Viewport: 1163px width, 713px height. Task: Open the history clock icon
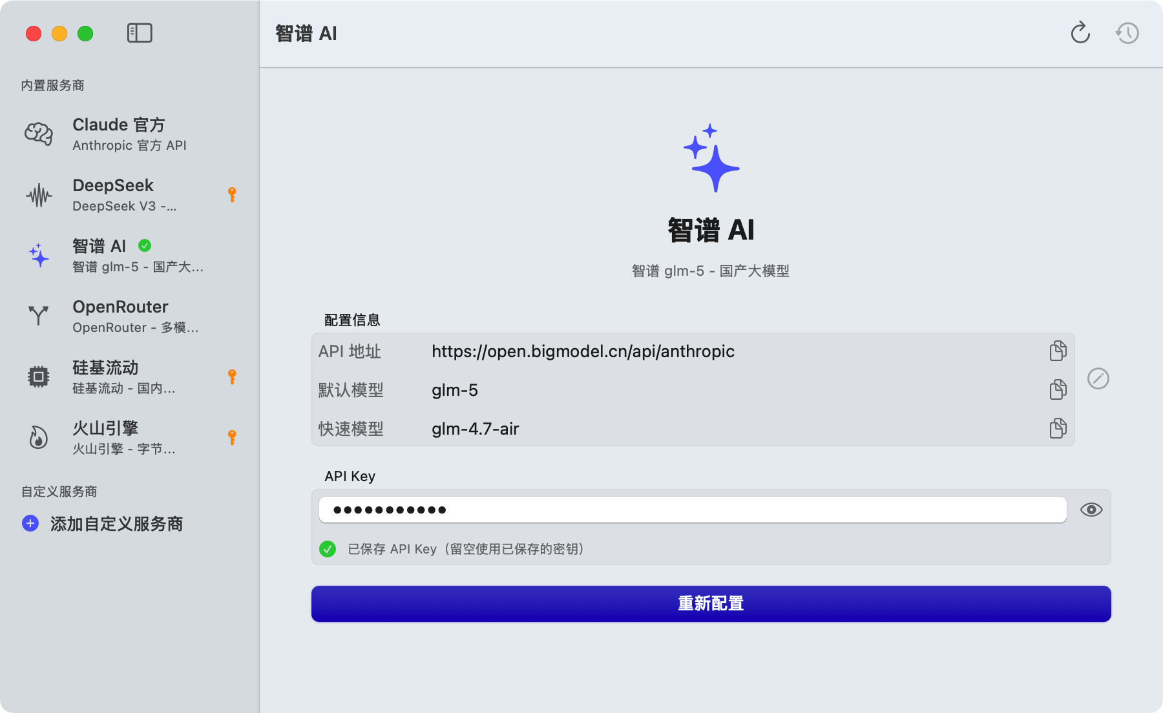tap(1127, 33)
